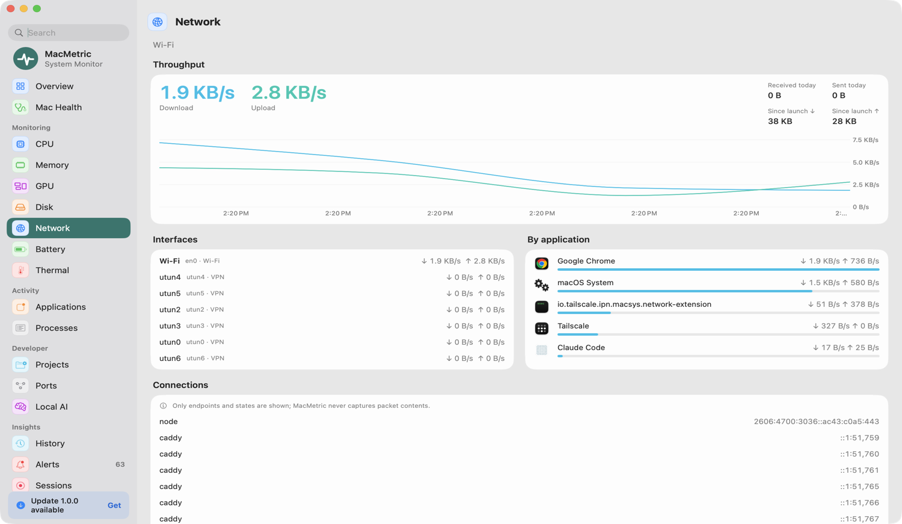This screenshot has height=524, width=902.
Task: Open the Alerts section label
Action: [x=48, y=464]
